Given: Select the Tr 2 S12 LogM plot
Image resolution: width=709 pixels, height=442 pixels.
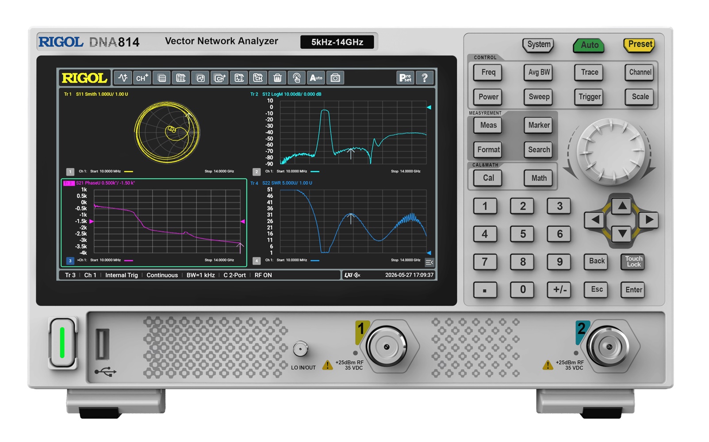Looking at the screenshot, I should (343, 133).
